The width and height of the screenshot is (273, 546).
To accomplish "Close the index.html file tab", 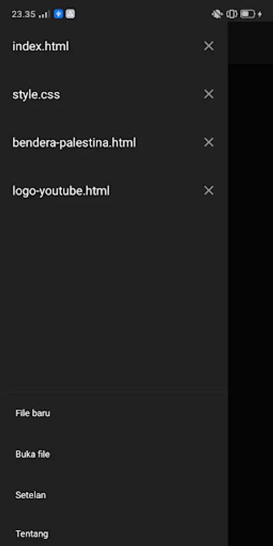I will (209, 46).
